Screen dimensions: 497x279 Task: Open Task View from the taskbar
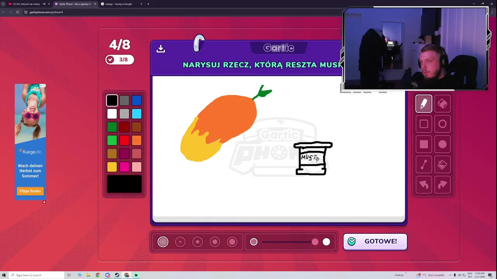[69, 275]
